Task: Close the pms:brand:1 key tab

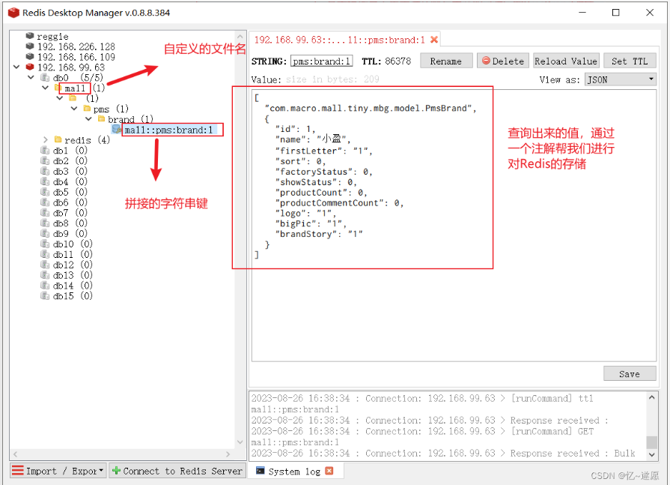Action: 434,39
